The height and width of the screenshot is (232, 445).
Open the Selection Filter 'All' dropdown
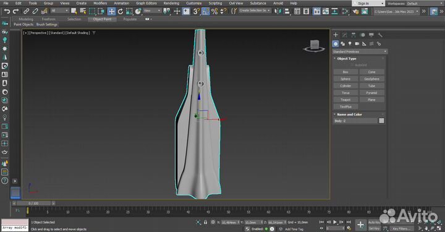[x=59, y=11]
